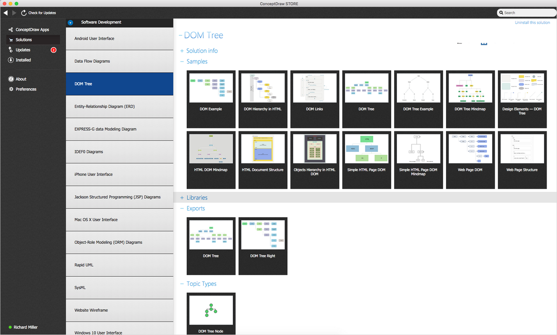Screen dimensions: 557x335
Task: Select Rapid UML solution
Action: pos(120,265)
